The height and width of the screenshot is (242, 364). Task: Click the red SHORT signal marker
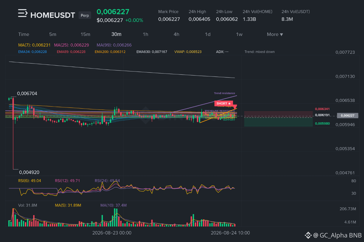tap(223, 103)
